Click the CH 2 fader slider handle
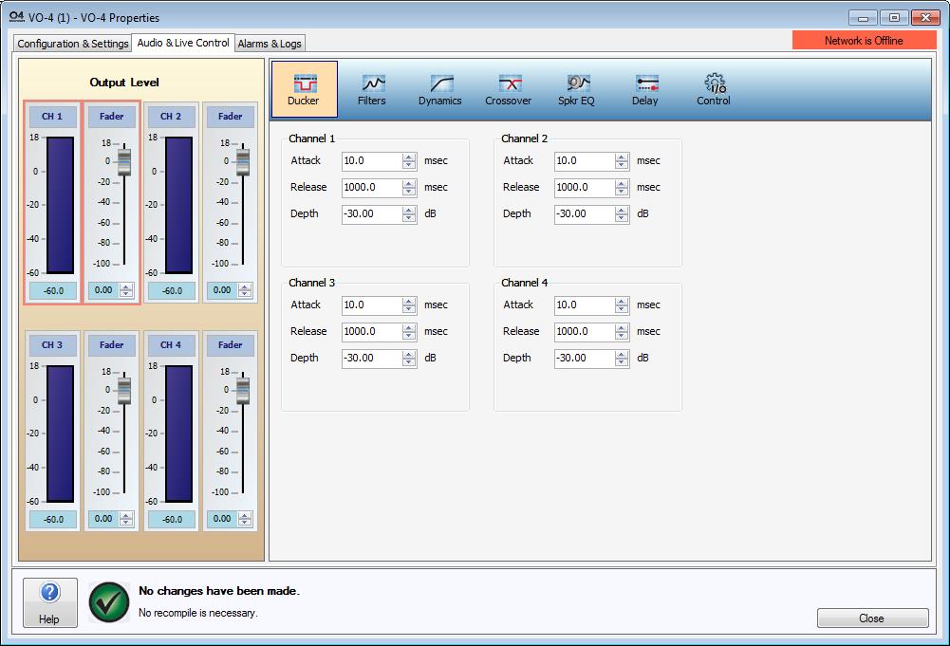 [x=243, y=162]
